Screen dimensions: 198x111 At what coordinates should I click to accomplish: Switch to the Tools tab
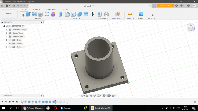tap(65, 10)
